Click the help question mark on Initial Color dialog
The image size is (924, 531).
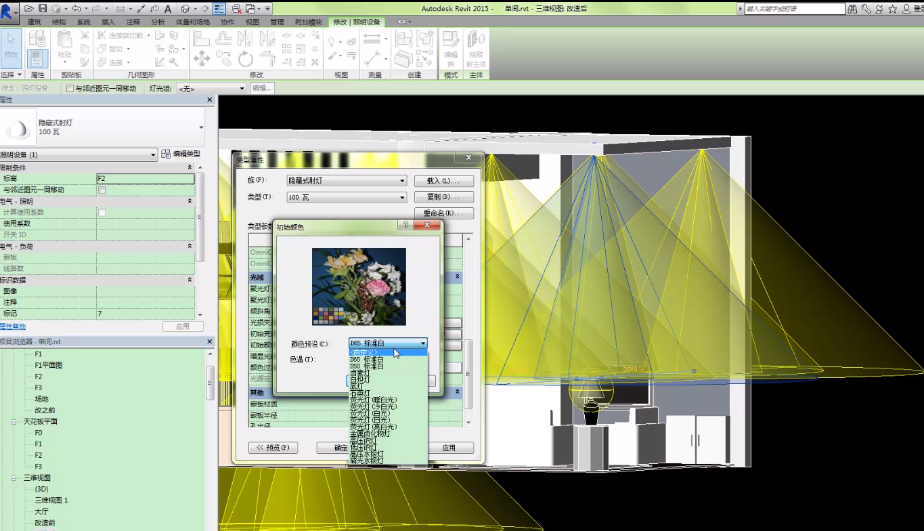[405, 225]
